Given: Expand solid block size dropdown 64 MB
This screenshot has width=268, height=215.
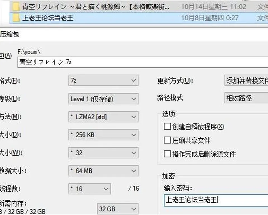Looking at the screenshot, I should [103, 171].
